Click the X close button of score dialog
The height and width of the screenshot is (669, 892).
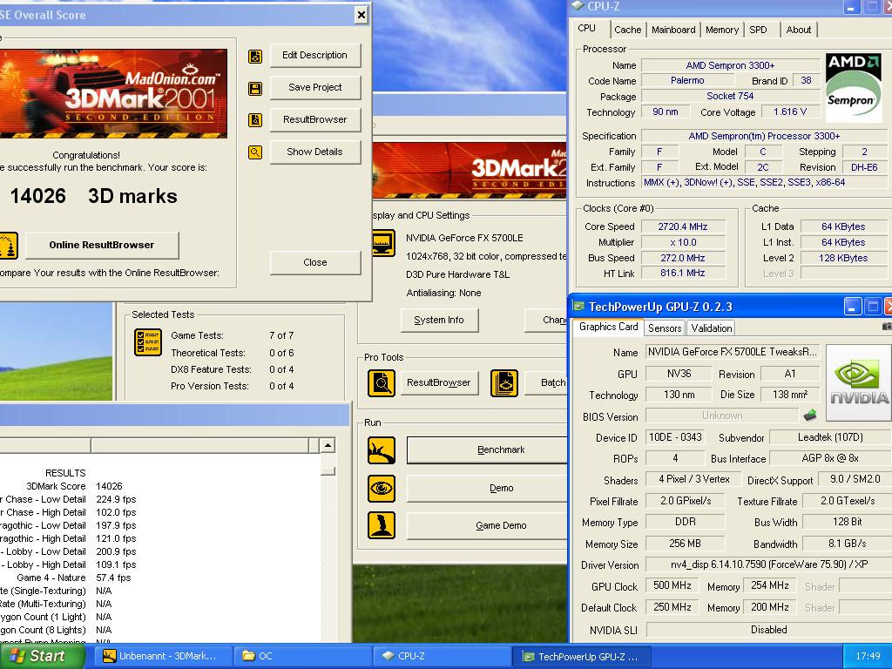coord(361,15)
